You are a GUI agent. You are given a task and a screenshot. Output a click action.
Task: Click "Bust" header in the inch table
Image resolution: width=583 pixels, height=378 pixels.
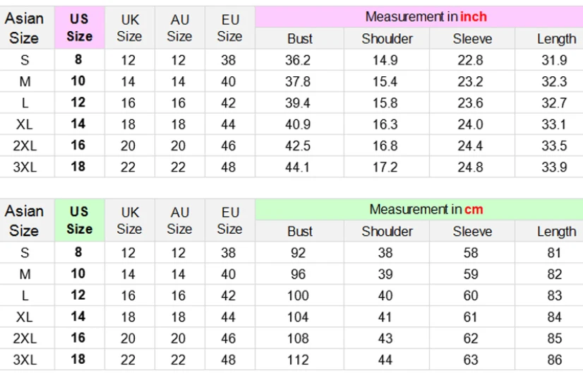click(x=300, y=39)
